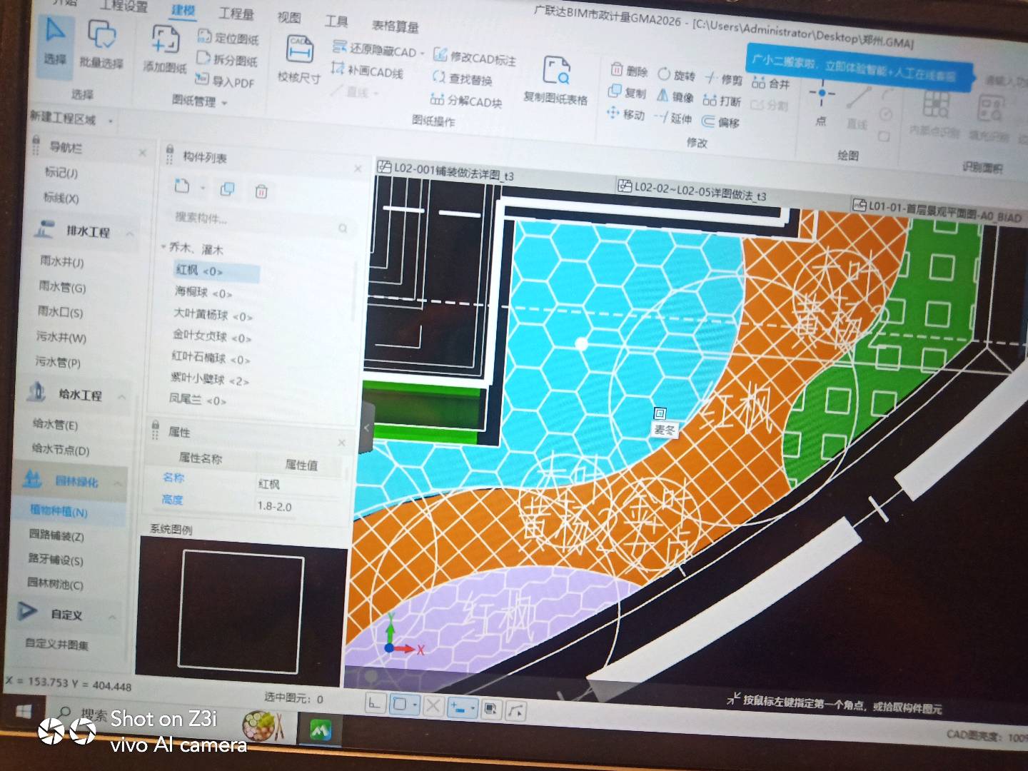Open the 工具 ribbon tab
The height and width of the screenshot is (771, 1028).
point(336,21)
